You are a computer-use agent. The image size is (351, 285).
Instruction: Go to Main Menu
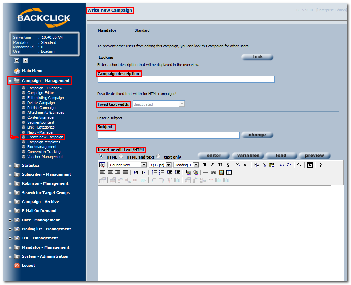[x=32, y=71]
